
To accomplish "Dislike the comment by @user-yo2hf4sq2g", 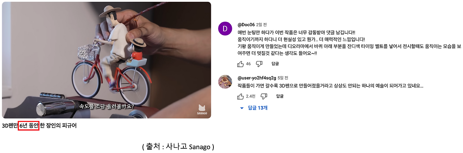I will (264, 96).
